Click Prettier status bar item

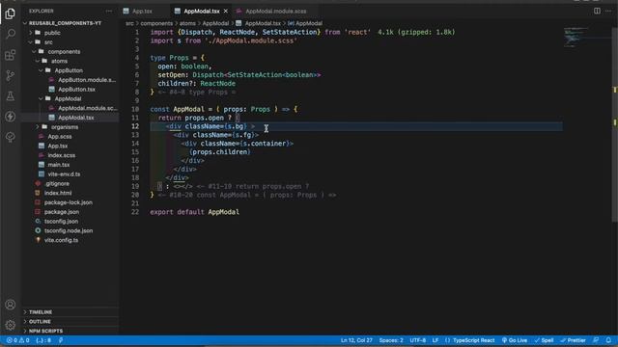point(573,340)
